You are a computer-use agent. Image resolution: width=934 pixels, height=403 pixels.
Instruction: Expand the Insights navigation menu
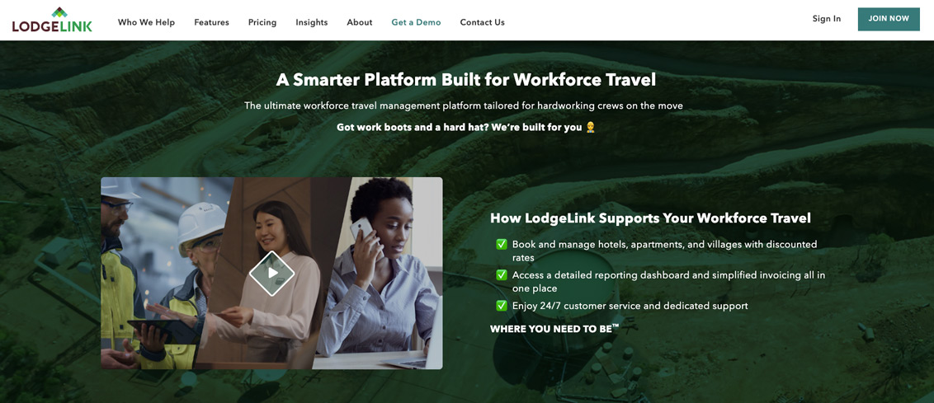(312, 22)
